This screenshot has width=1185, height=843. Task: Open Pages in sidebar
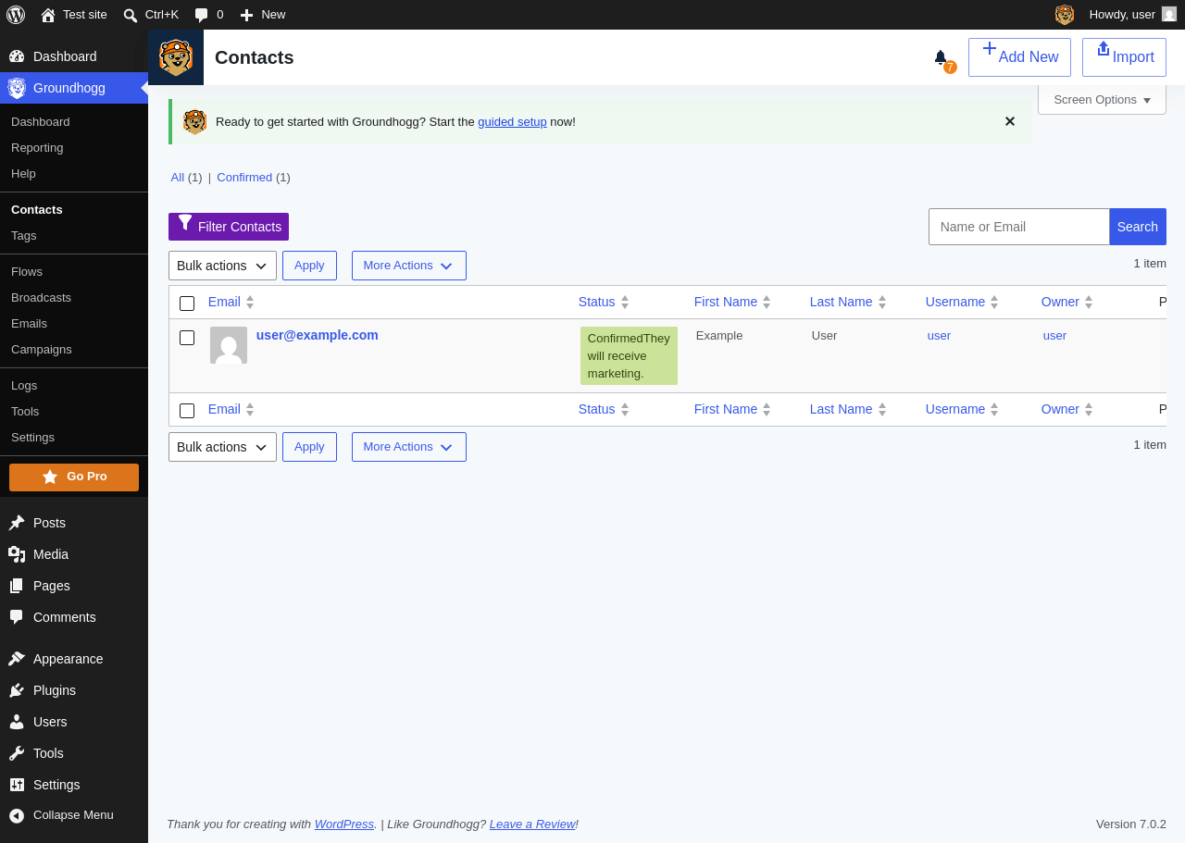(74, 586)
